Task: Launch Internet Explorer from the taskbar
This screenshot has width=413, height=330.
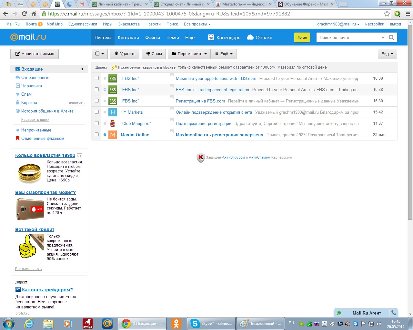Action: (x=29, y=323)
